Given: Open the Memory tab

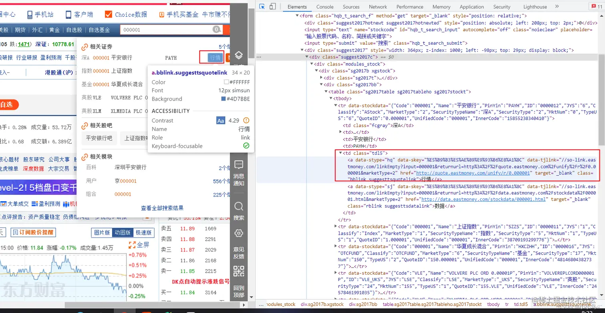Looking at the screenshot, I should click(441, 7).
